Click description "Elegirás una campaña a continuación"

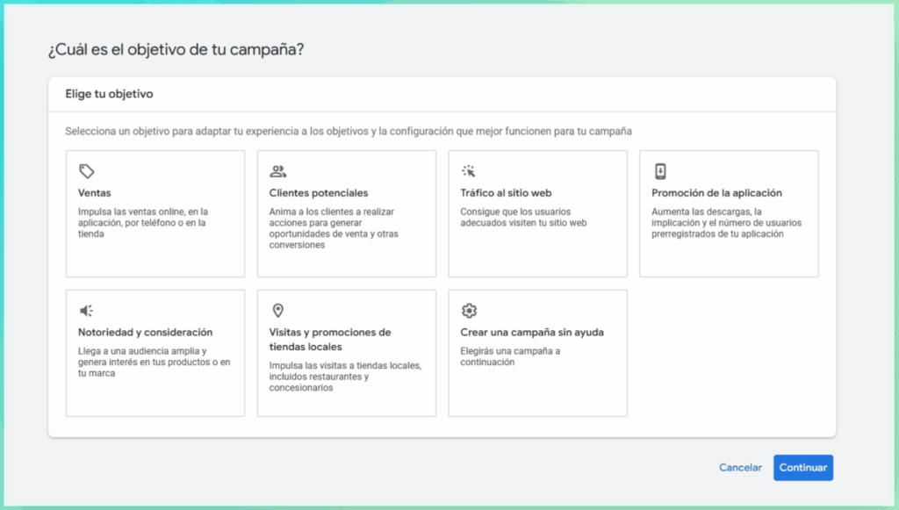pos(510,356)
